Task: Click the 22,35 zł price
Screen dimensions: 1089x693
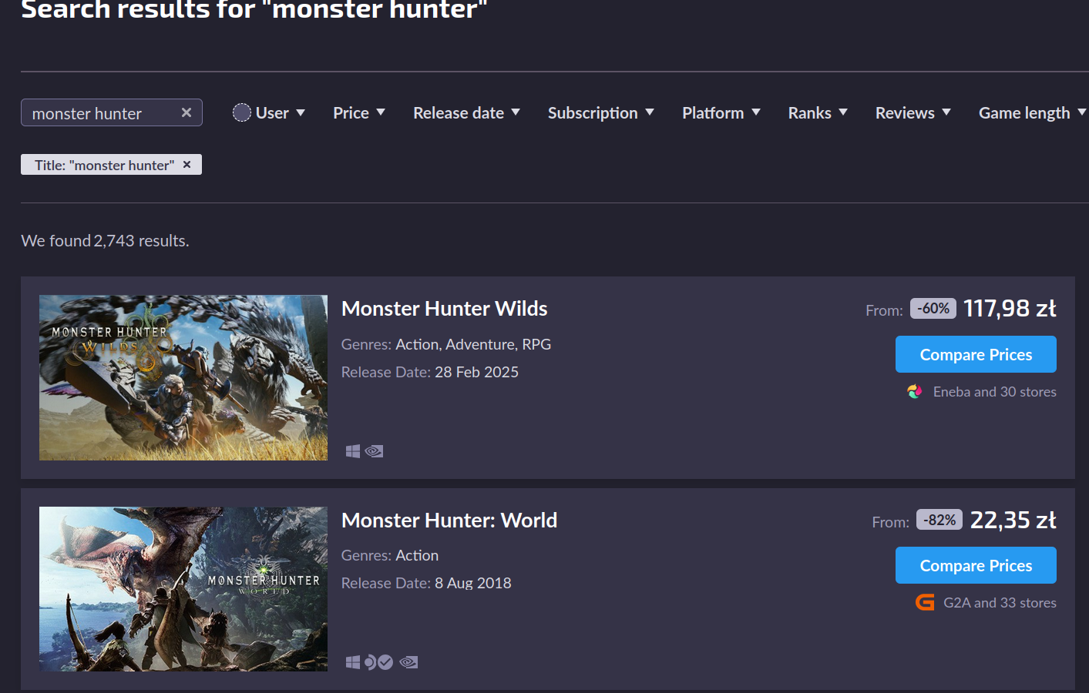Action: [1013, 521]
